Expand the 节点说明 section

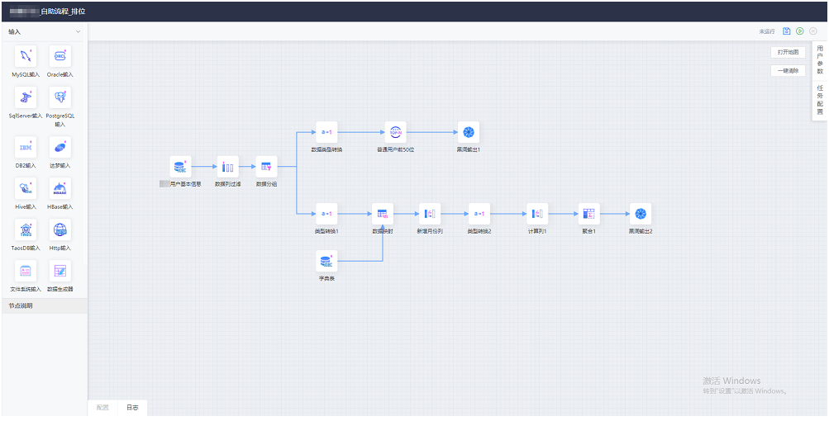pos(44,306)
